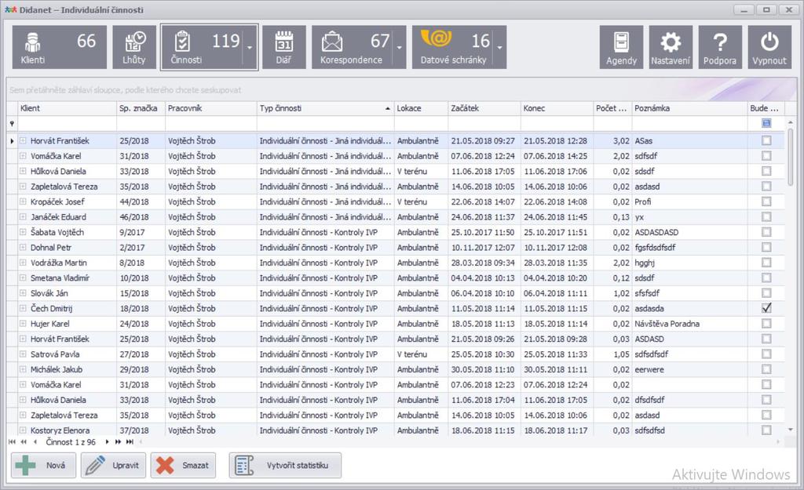804x490 pixels.
Task: Go to the next record in pager
Action: (x=107, y=442)
